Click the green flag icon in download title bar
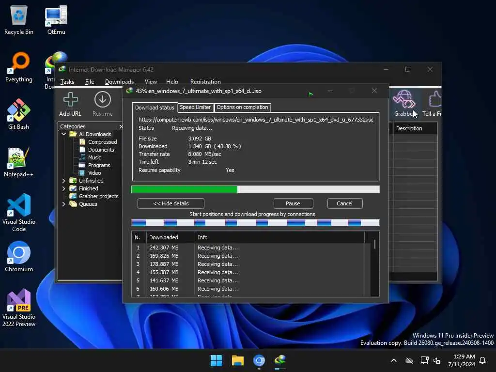Image resolution: width=496 pixels, height=372 pixels. coord(311,94)
